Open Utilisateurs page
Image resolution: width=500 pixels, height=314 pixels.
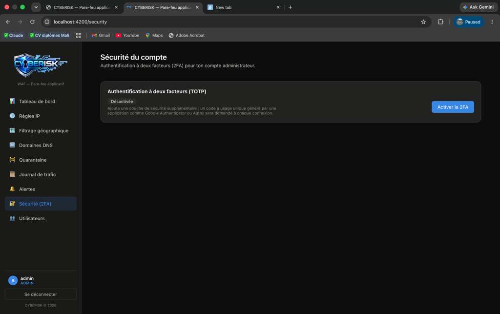point(41,218)
